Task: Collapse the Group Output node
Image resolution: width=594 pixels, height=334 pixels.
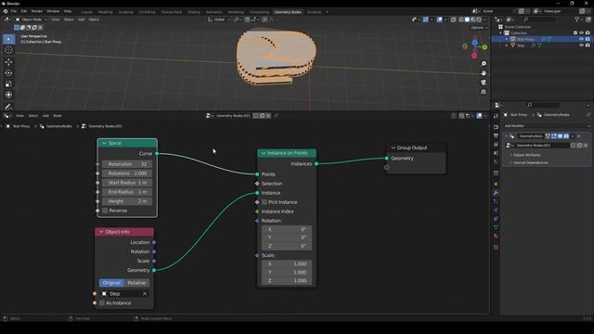Action: (x=394, y=148)
